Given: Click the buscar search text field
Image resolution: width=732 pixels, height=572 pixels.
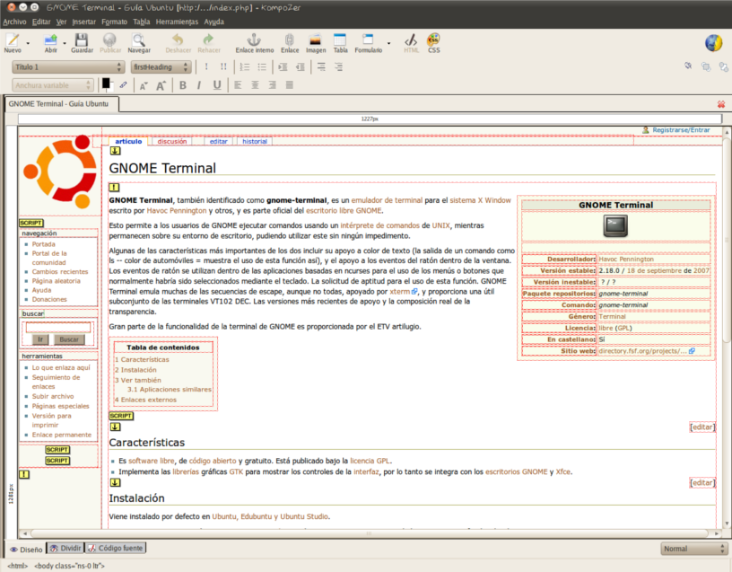Looking at the screenshot, I should [57, 327].
